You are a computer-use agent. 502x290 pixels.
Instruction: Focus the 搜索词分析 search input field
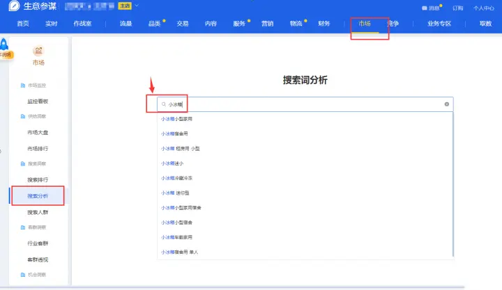click(x=300, y=104)
